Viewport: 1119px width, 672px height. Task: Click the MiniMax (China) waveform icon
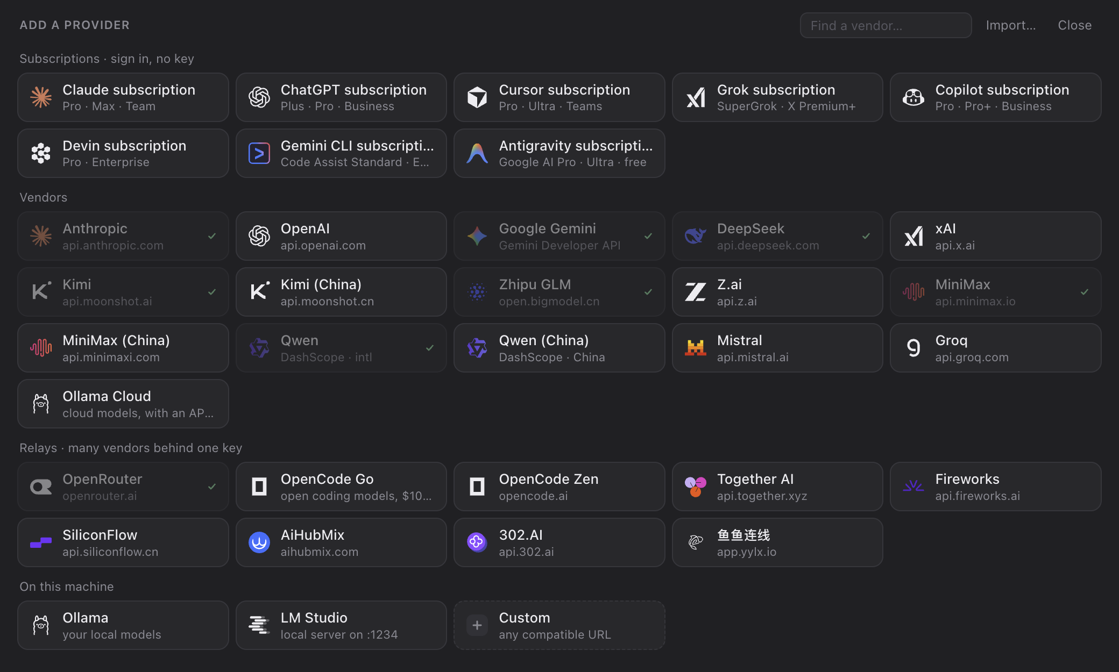pos(41,348)
